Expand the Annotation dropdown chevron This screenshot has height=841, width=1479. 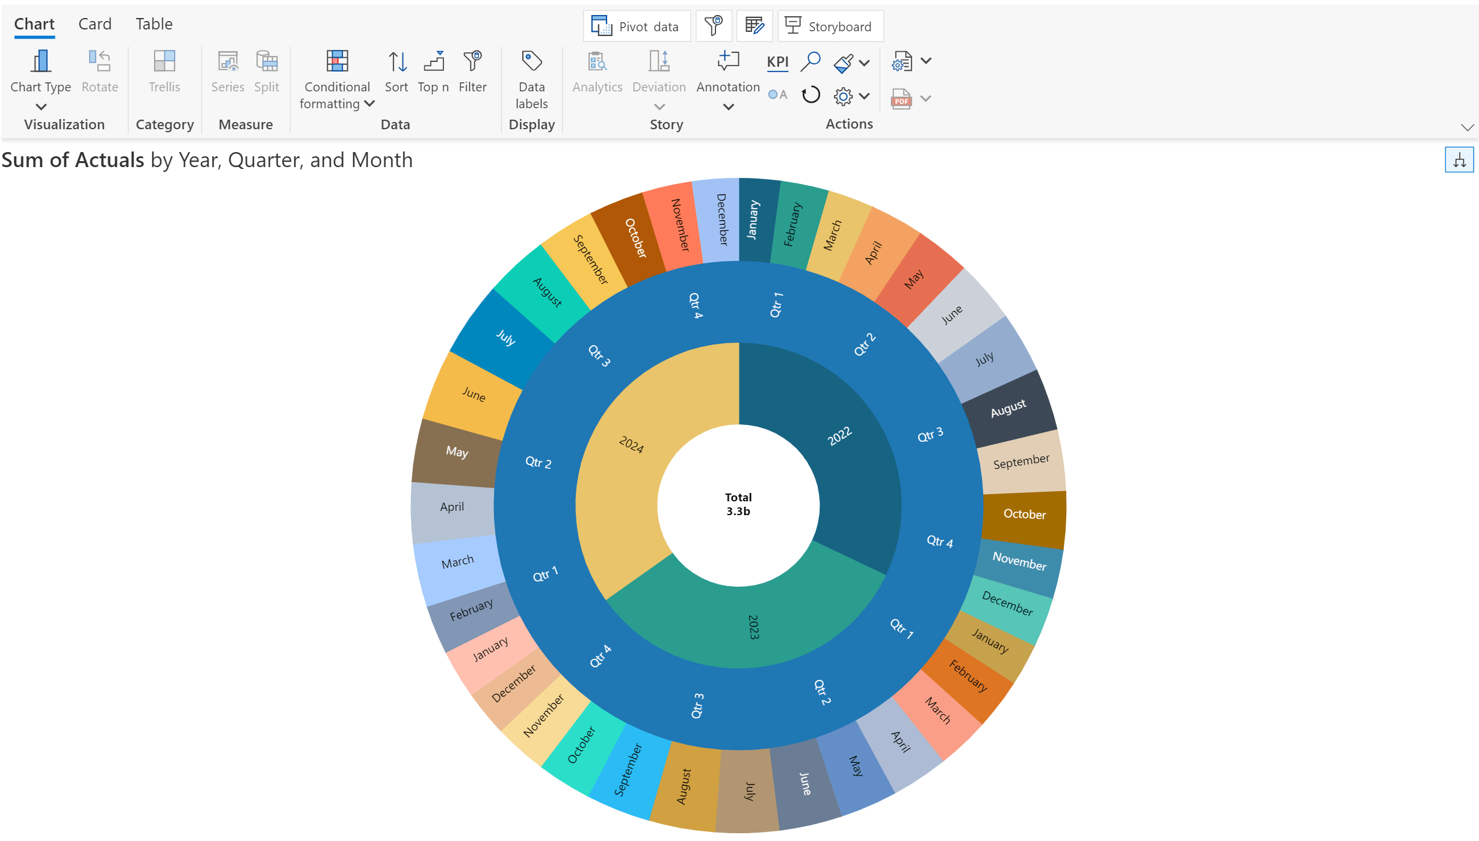728,107
